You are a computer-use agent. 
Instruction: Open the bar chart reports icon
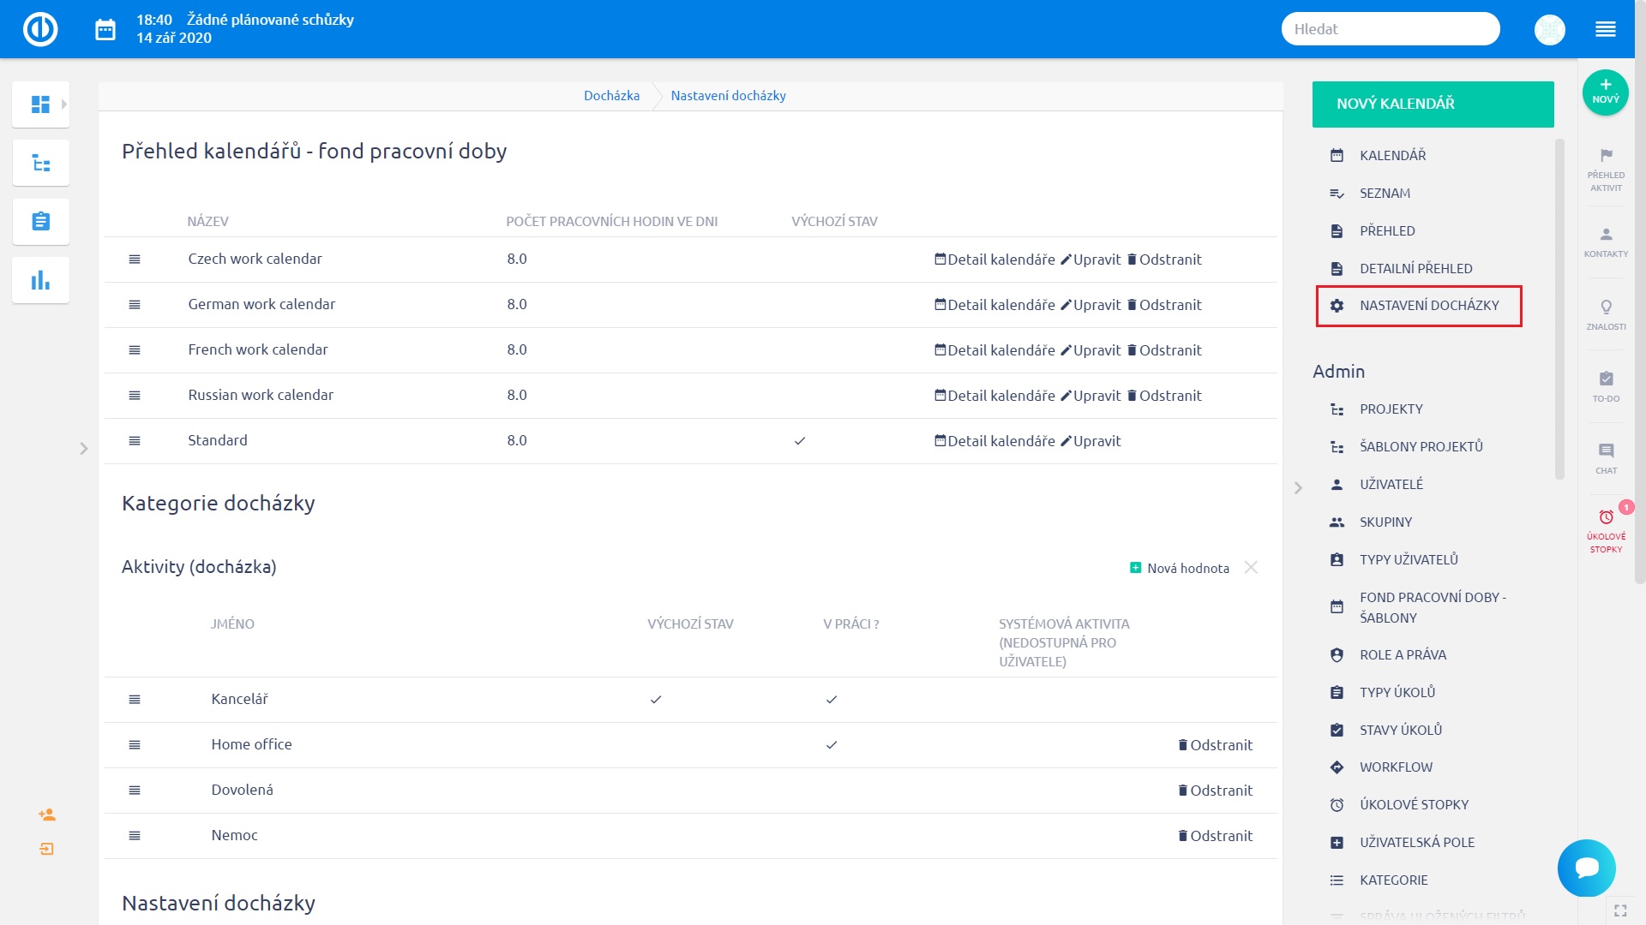pos(40,280)
